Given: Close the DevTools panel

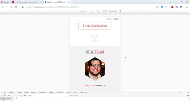Looking at the screenshot, I should [188, 92].
